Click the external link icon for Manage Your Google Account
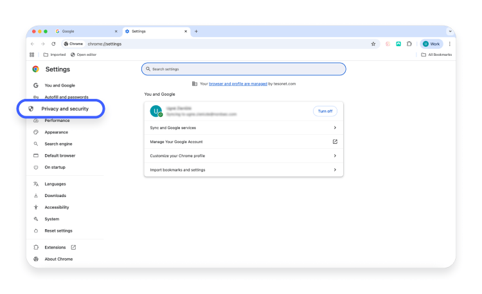 click(x=335, y=141)
